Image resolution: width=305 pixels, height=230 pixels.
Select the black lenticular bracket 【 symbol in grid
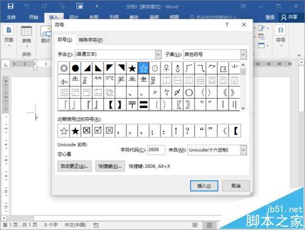tap(110, 105)
